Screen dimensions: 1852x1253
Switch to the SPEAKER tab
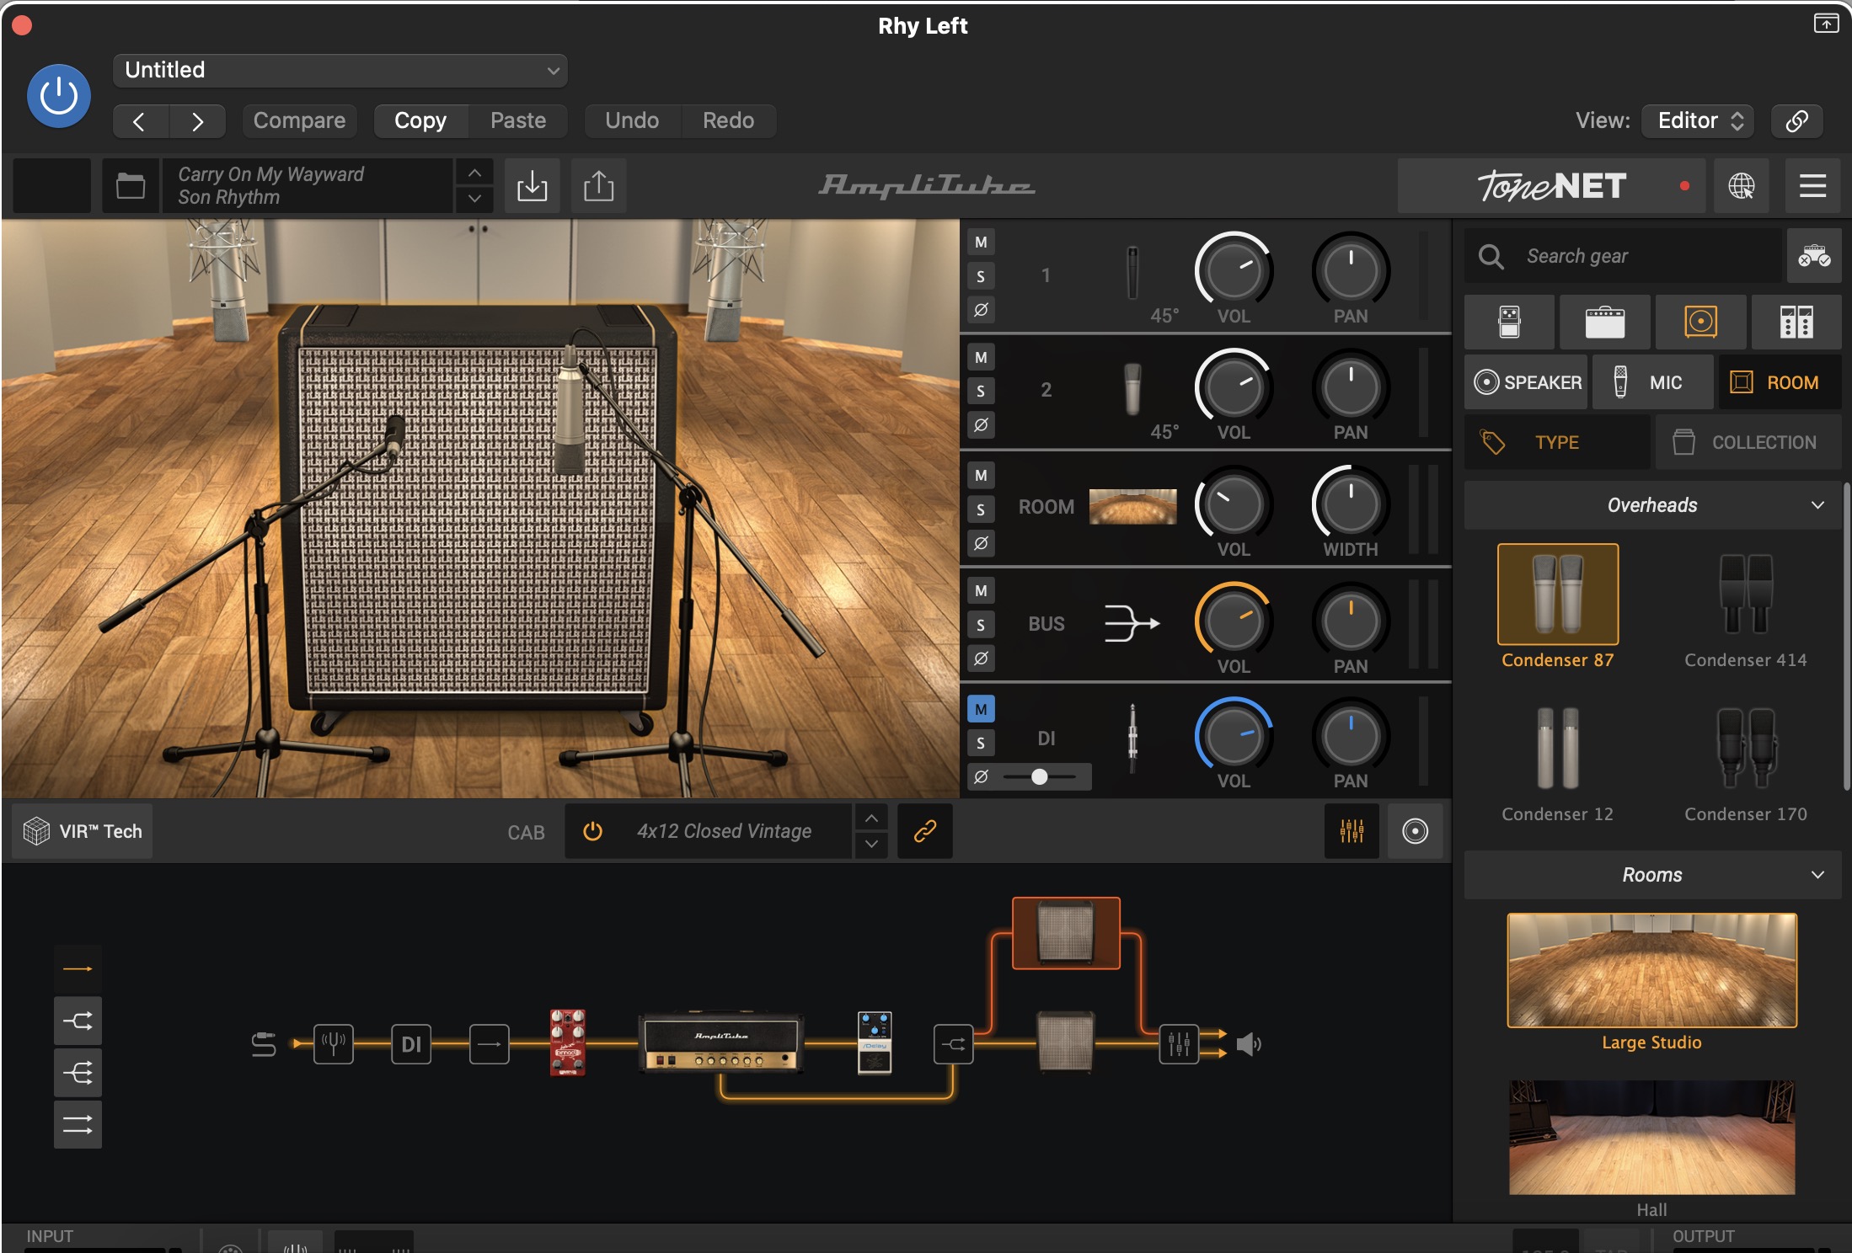[x=1526, y=382]
